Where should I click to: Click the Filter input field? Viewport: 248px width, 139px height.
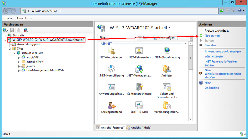coord(120,38)
